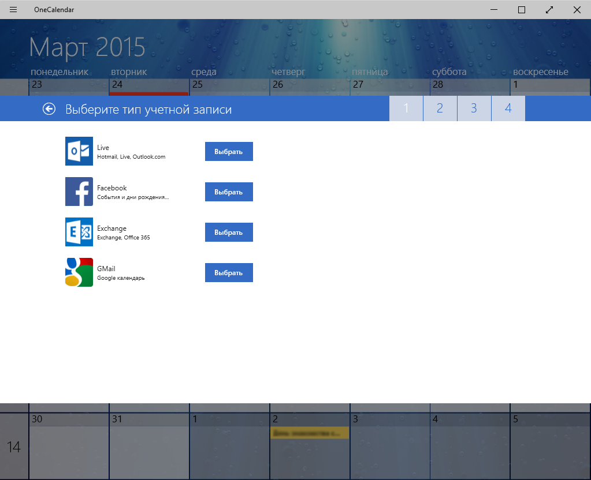Select day 31 in bottom week row

[x=149, y=446]
